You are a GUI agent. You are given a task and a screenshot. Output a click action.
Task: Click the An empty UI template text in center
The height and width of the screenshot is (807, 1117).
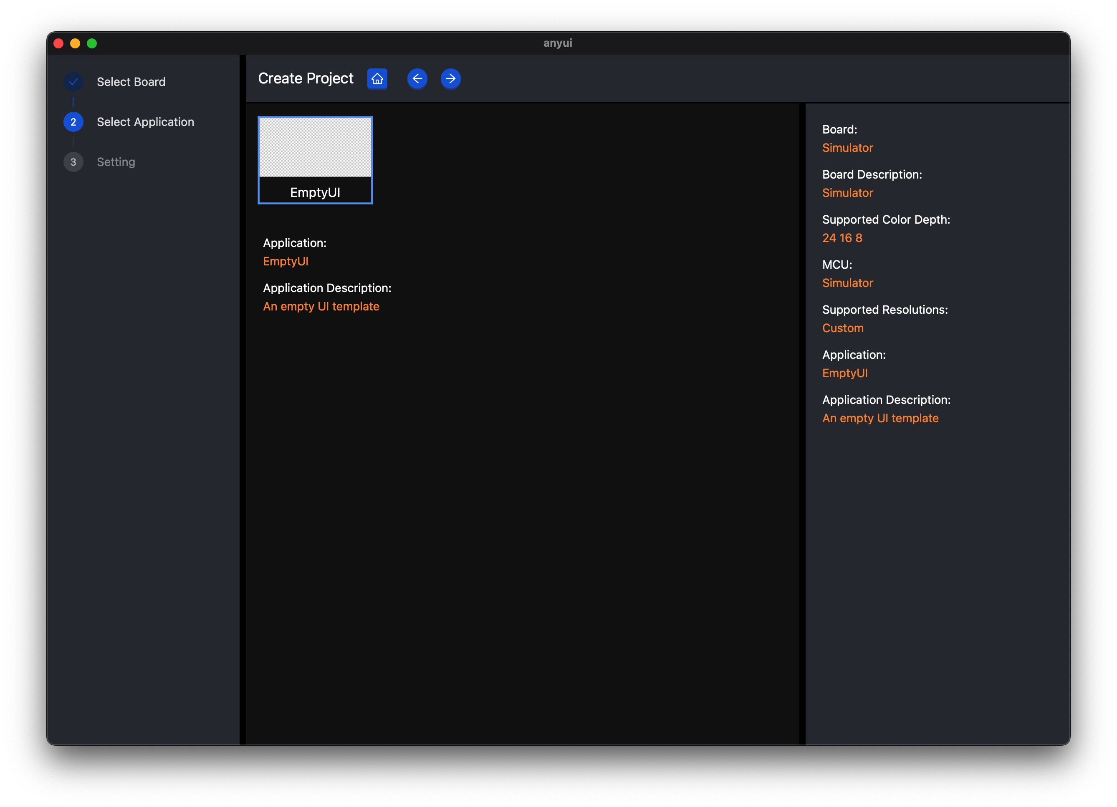coord(321,307)
